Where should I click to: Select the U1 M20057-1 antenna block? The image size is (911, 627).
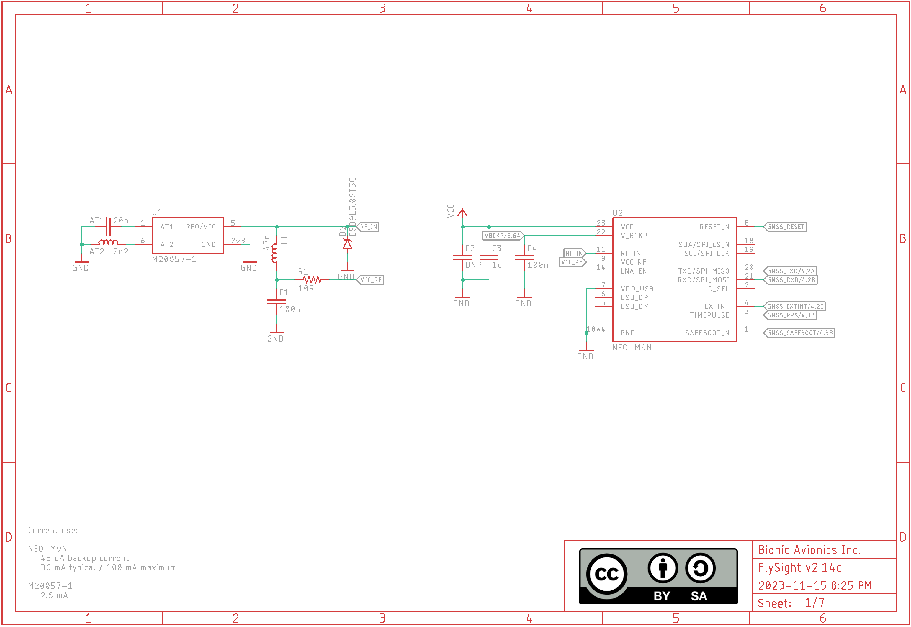[x=188, y=236]
